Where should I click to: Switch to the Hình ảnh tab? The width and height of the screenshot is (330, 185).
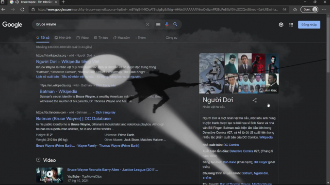point(63,38)
